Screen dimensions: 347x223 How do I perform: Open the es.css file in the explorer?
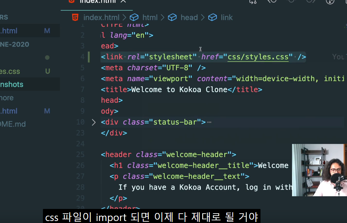10,71
